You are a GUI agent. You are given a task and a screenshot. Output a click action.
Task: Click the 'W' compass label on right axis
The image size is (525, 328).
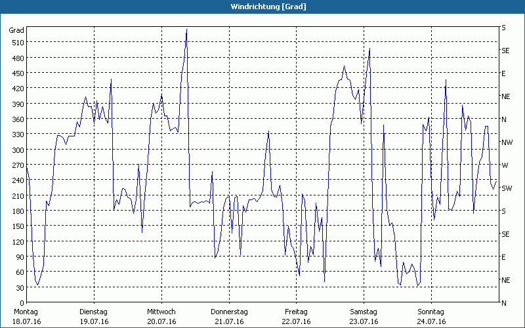point(505,165)
